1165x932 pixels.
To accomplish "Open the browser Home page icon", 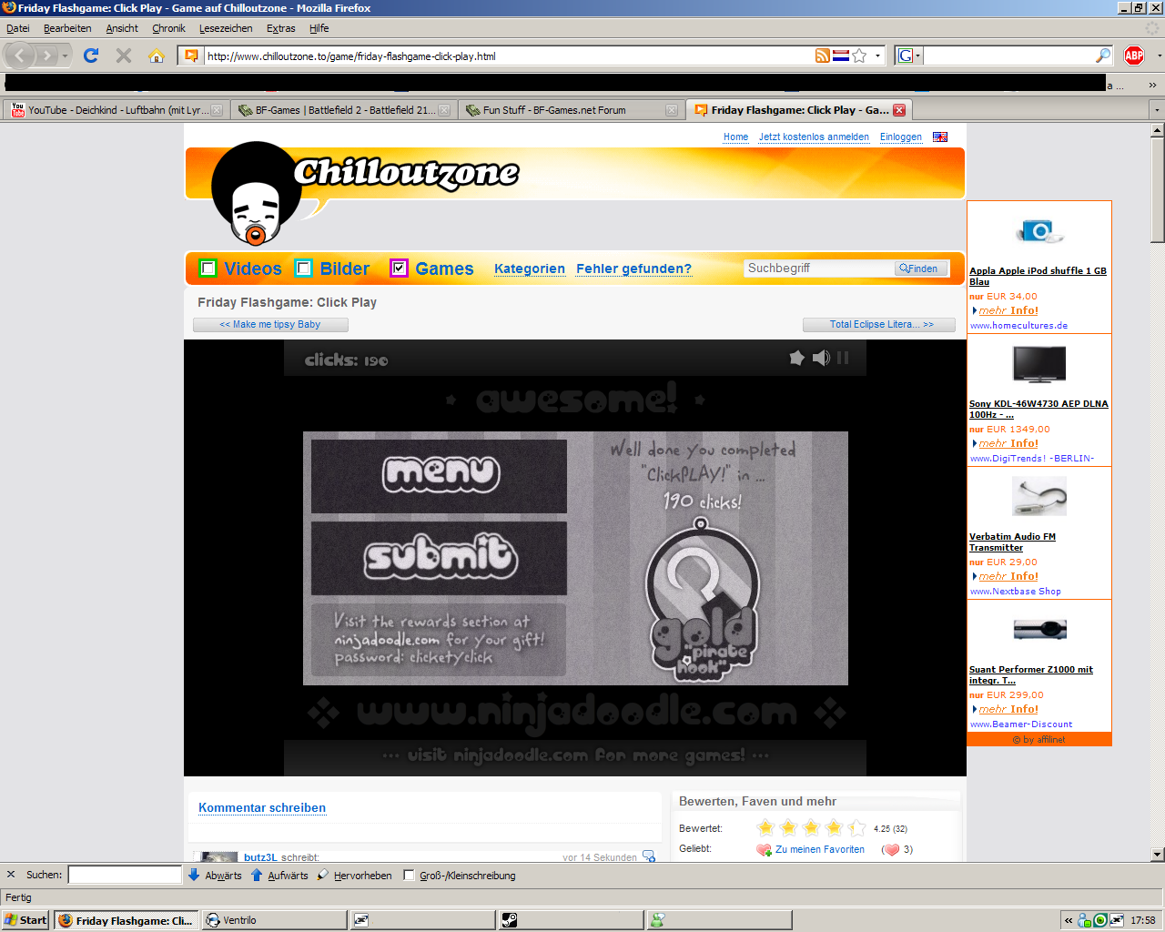I will [157, 56].
